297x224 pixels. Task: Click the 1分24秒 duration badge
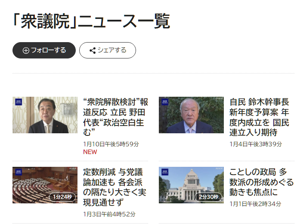[x=62, y=197]
